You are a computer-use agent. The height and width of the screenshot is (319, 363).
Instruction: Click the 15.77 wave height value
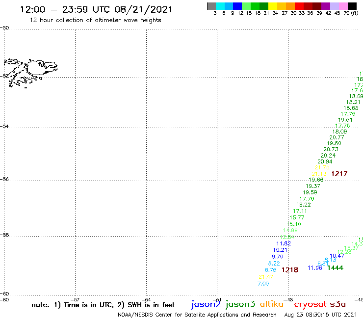pos(297,217)
